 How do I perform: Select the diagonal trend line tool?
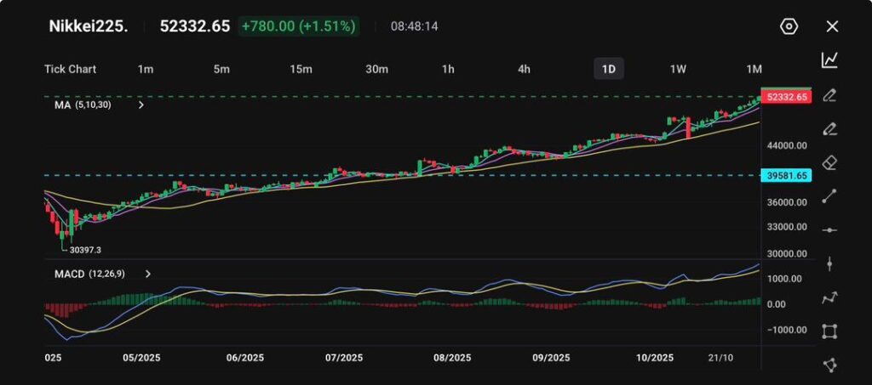pyautogui.click(x=829, y=196)
